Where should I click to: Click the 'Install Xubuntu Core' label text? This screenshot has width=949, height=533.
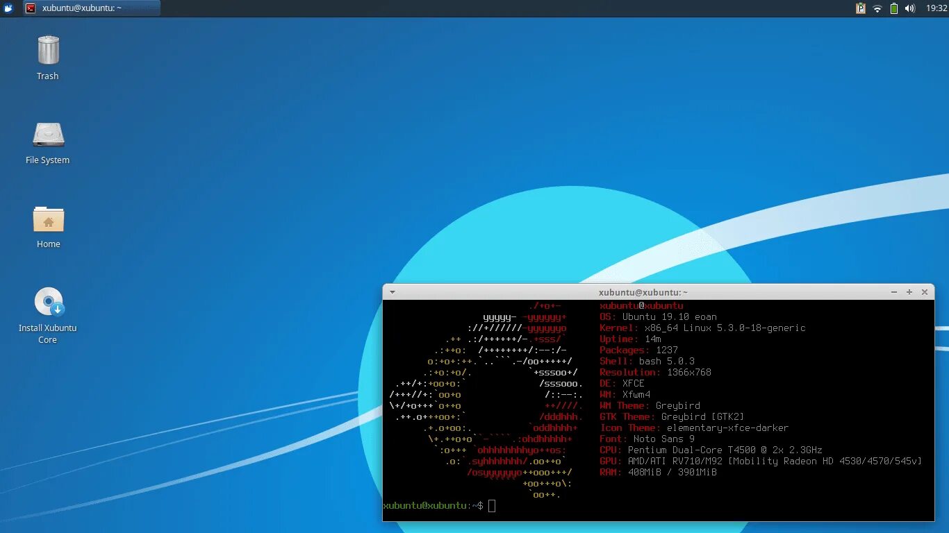point(48,334)
